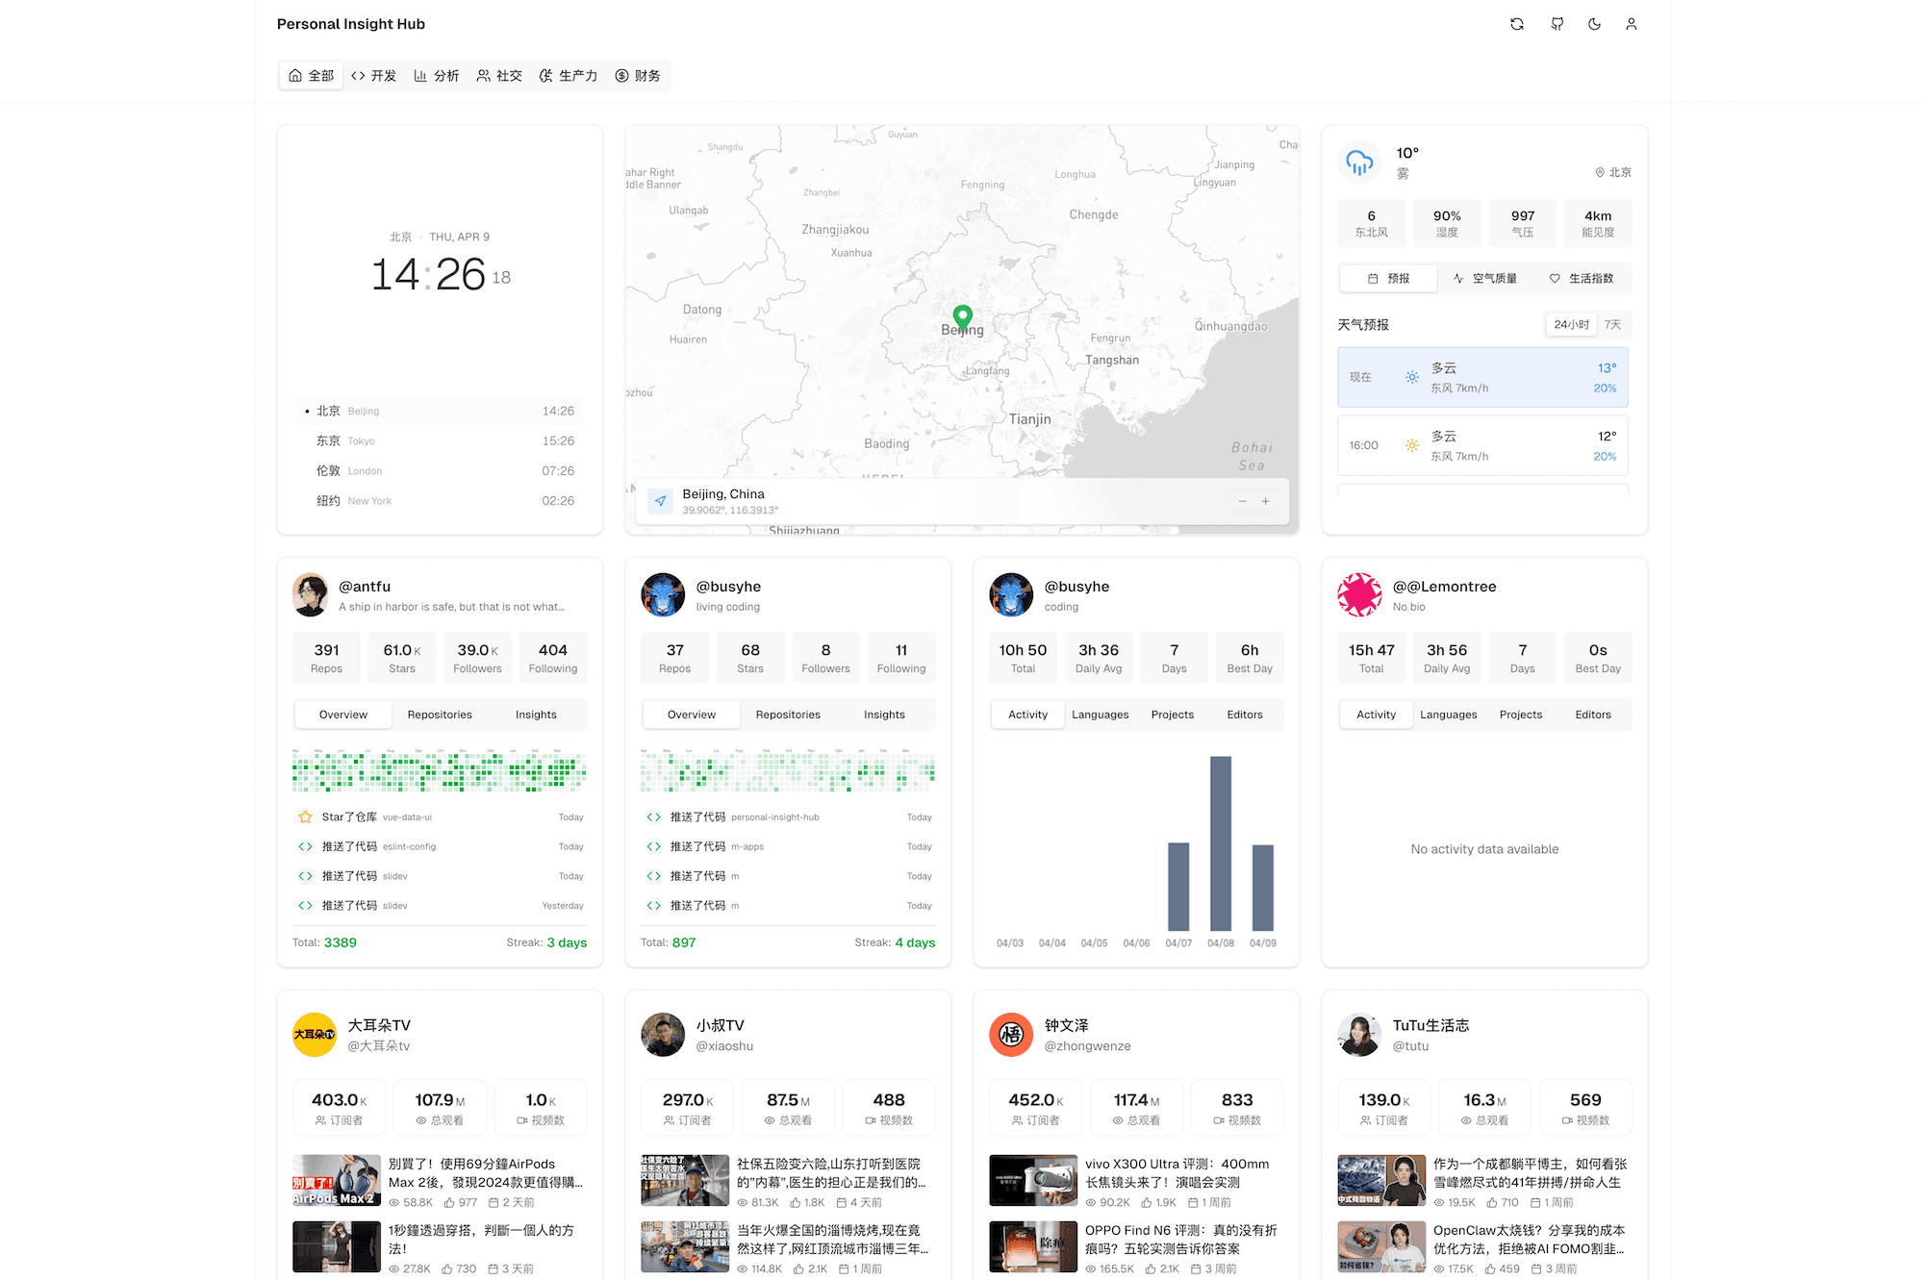Click the green Beijing map pin

pos(962,316)
